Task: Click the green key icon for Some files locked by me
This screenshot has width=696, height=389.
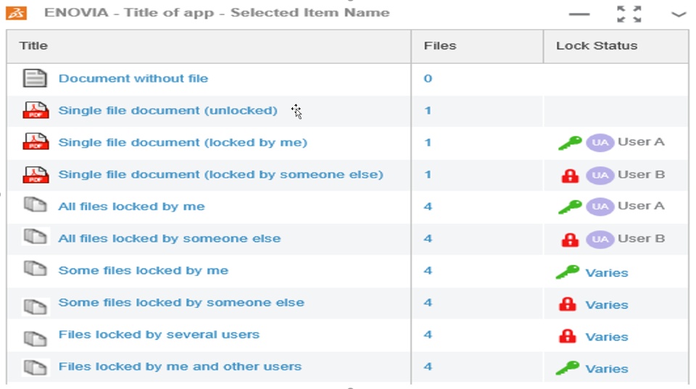Action: (x=568, y=272)
